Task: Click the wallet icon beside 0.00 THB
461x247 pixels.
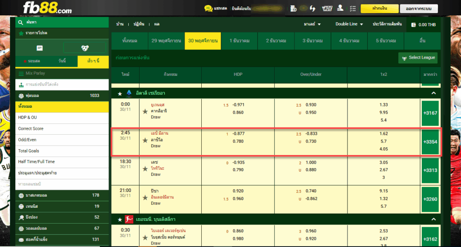Action: coord(414,25)
